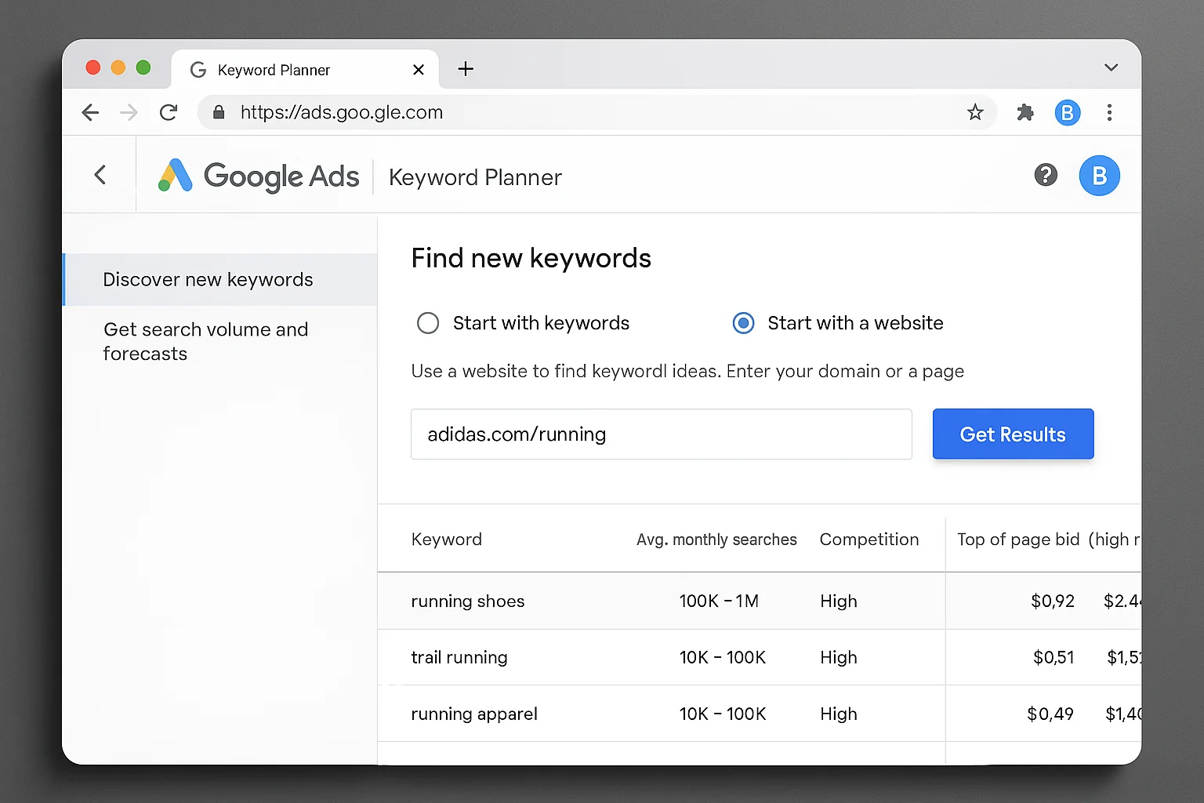Select the Start with keywords radio button
Screen dimensions: 1204x803
coord(428,322)
